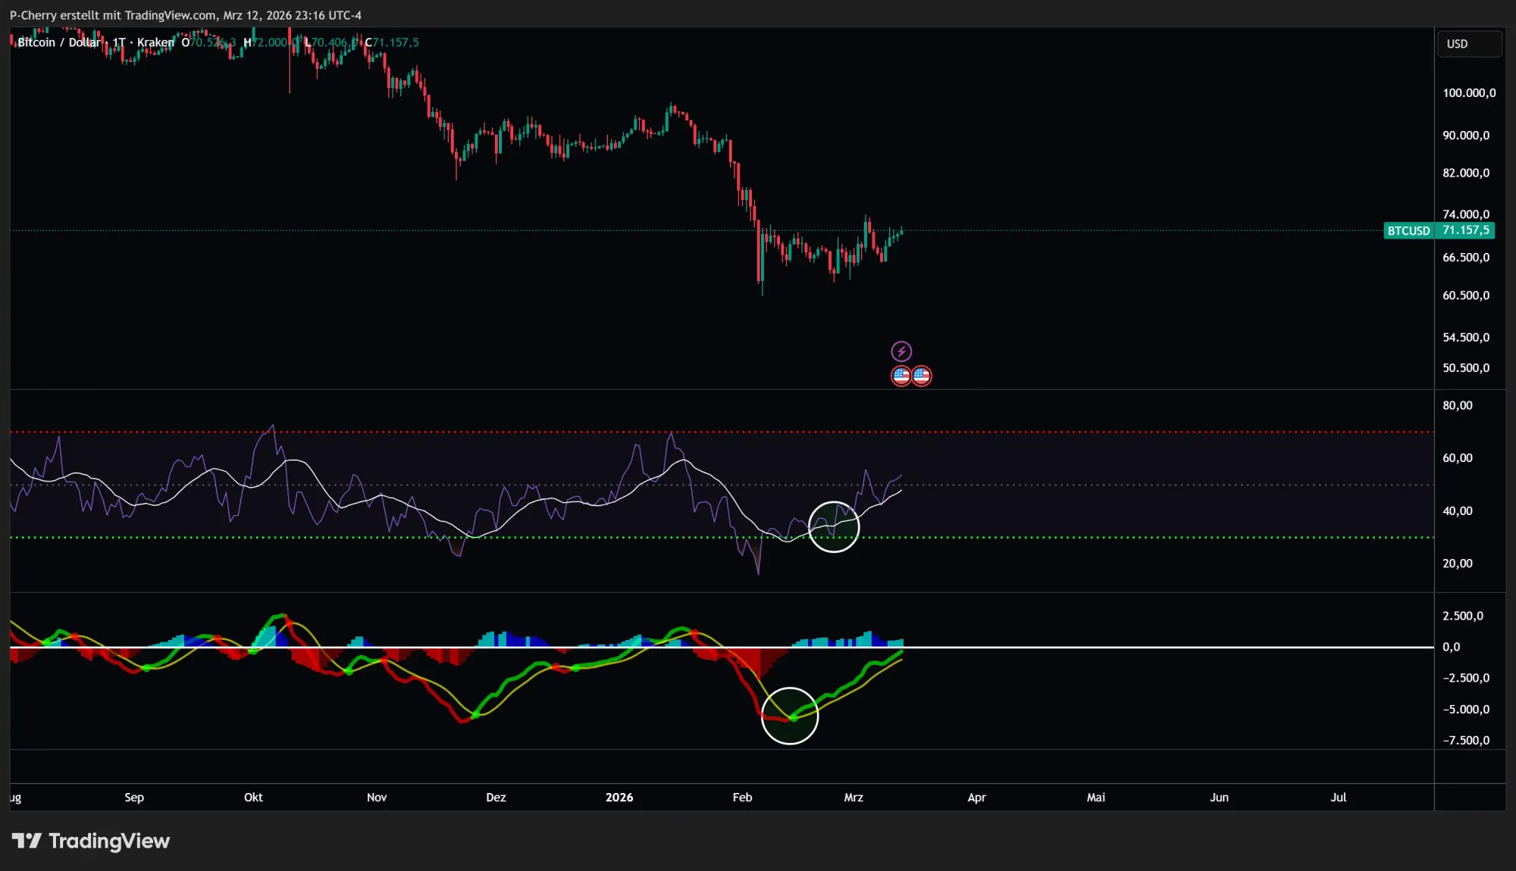
Task: Click the circled MACD crossover annotation
Action: point(791,716)
